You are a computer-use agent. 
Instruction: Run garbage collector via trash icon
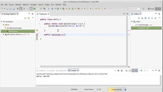(126, 90)
